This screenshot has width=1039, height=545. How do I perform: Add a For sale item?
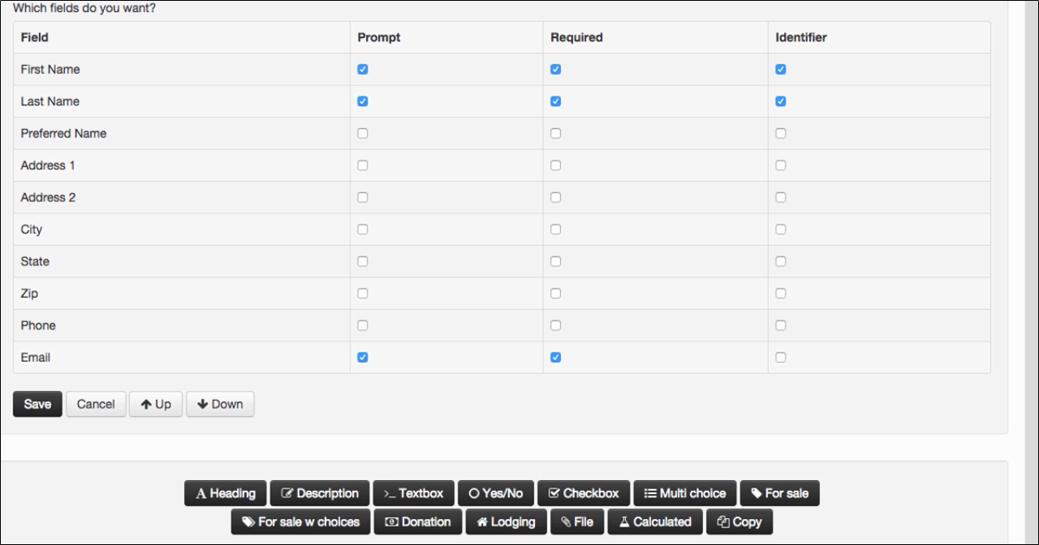pyautogui.click(x=779, y=493)
